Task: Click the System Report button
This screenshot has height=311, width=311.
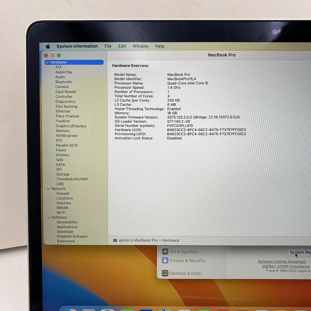Action: [x=299, y=253]
